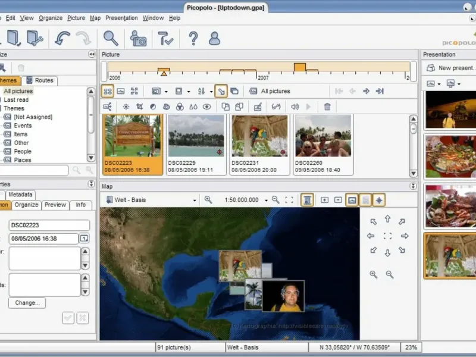This screenshot has width=476, height=357.
Task: Pan the map up with the north arrow
Action: (x=387, y=220)
